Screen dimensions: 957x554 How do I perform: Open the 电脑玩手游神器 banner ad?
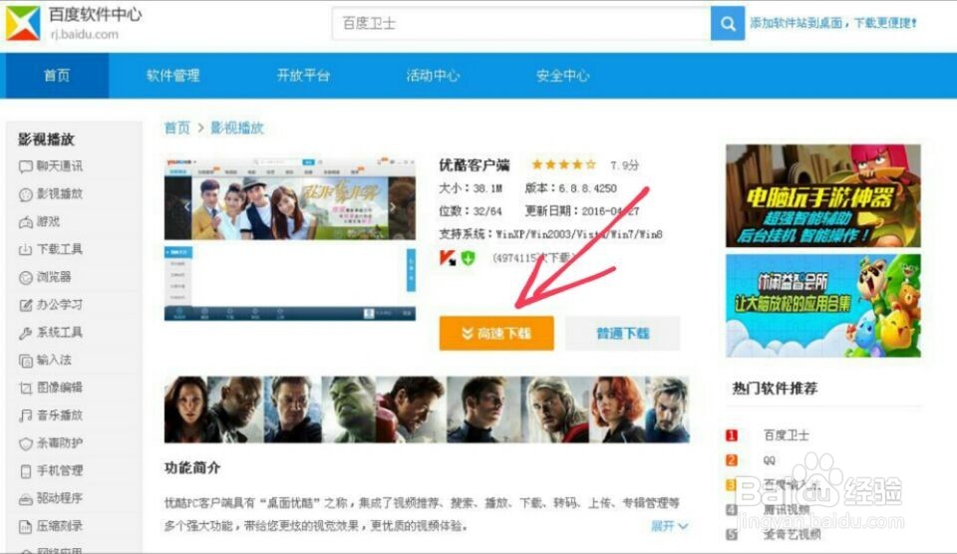[823, 195]
